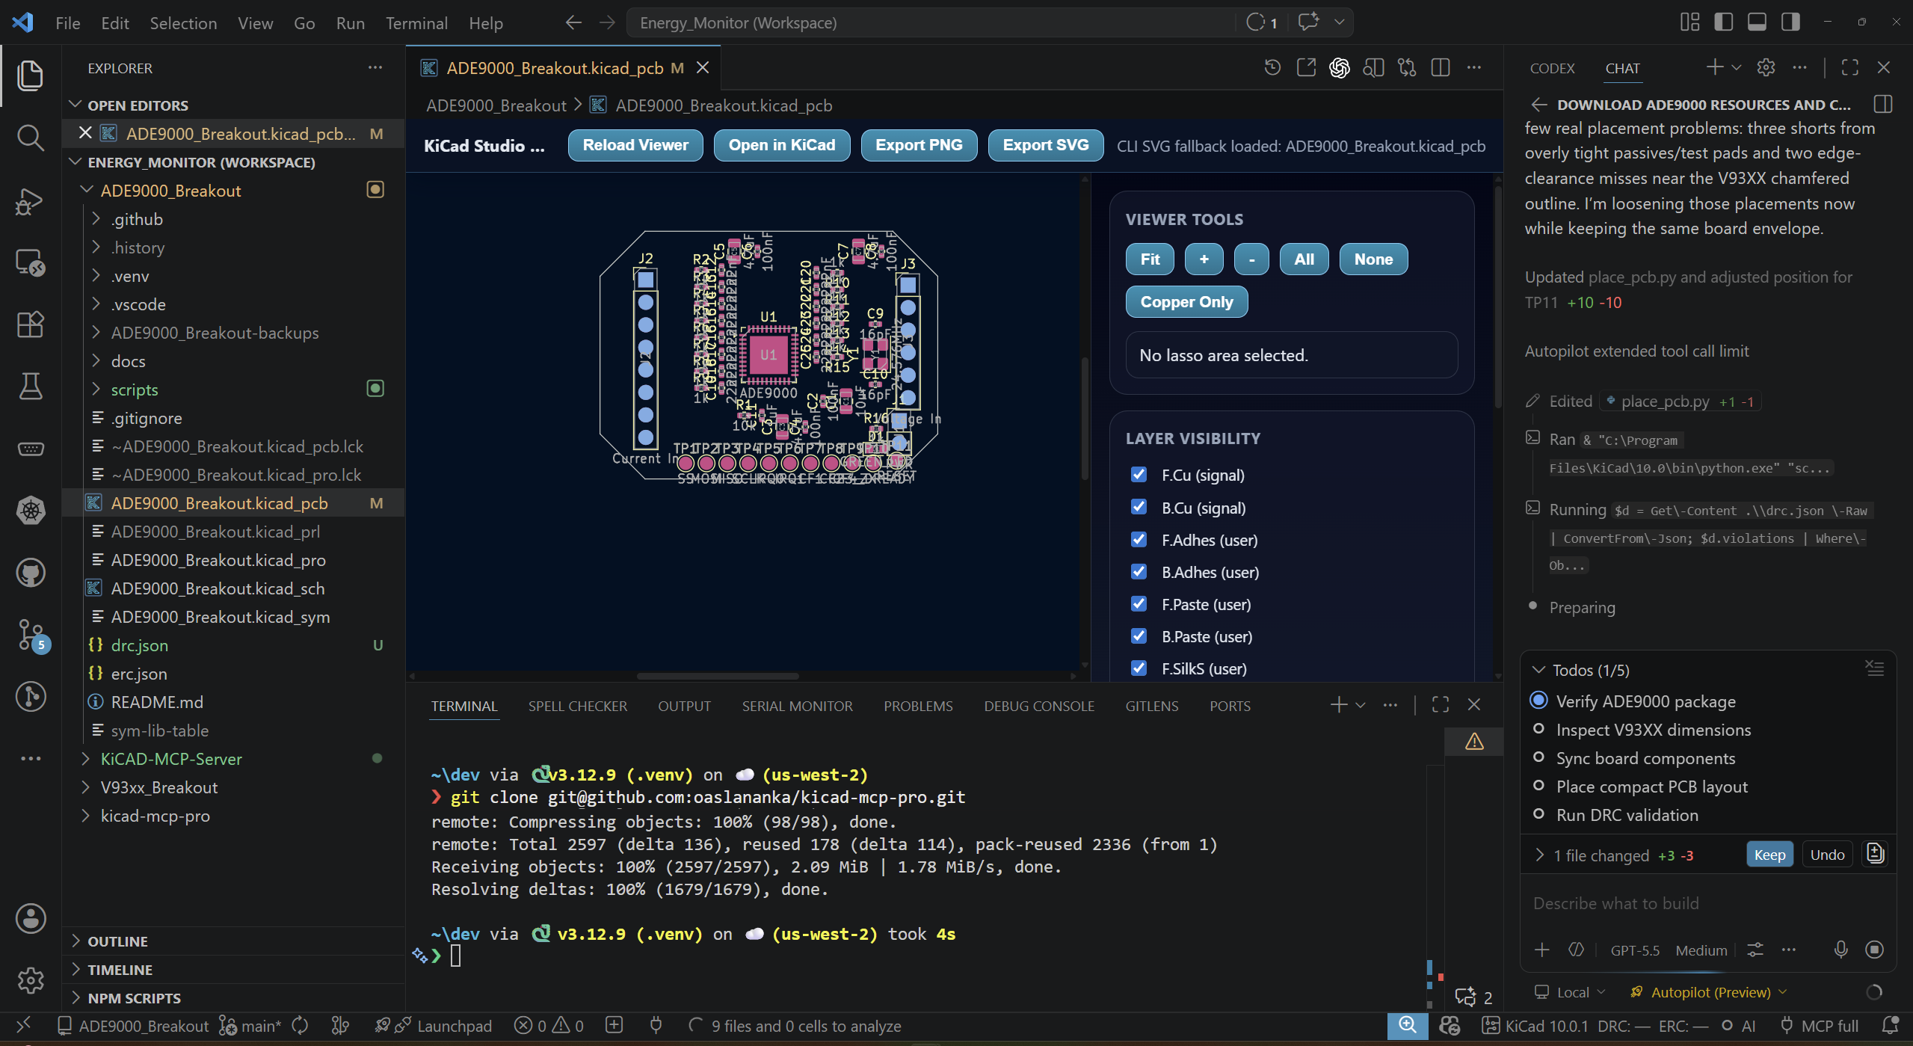1913x1046 pixels.
Task: Open the Selection menu
Action: tap(183, 23)
